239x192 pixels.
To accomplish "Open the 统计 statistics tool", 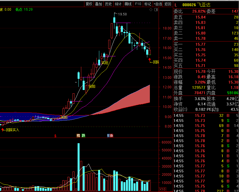I will 118,4.
